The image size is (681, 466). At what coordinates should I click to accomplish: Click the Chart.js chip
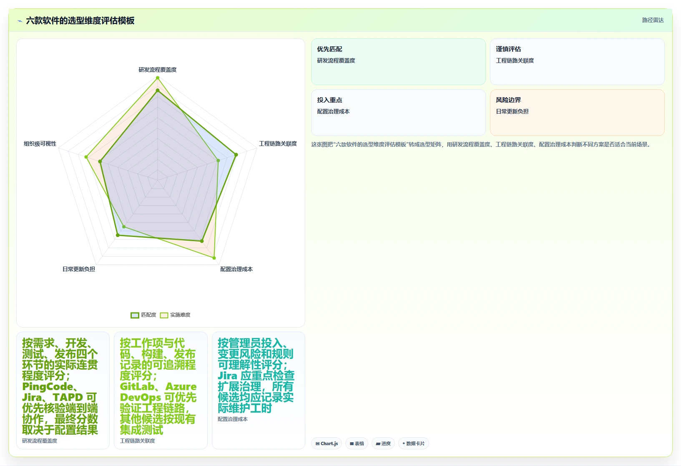click(327, 443)
